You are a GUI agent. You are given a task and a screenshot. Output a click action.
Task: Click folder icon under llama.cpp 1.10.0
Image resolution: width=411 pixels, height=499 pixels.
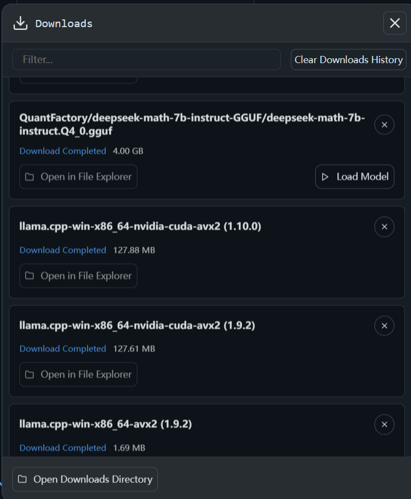point(30,276)
